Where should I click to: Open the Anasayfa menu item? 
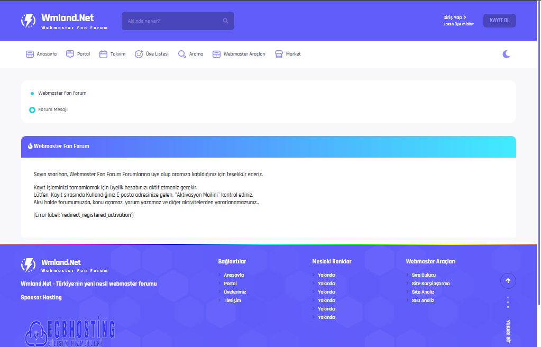tap(41, 54)
